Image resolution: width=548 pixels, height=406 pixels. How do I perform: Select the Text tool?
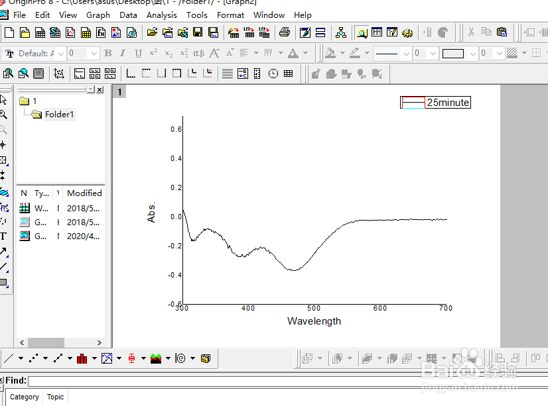click(x=3, y=236)
